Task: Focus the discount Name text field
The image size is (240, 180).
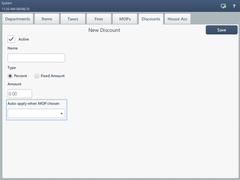Action: click(x=36, y=58)
